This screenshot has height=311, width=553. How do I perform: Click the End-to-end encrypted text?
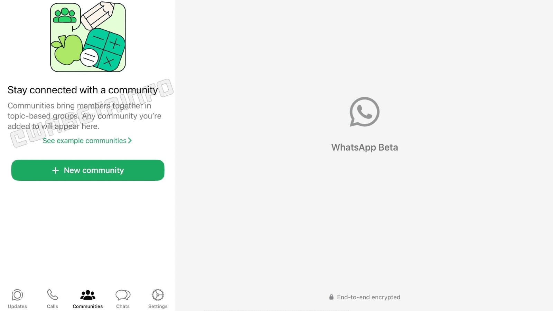(x=368, y=297)
